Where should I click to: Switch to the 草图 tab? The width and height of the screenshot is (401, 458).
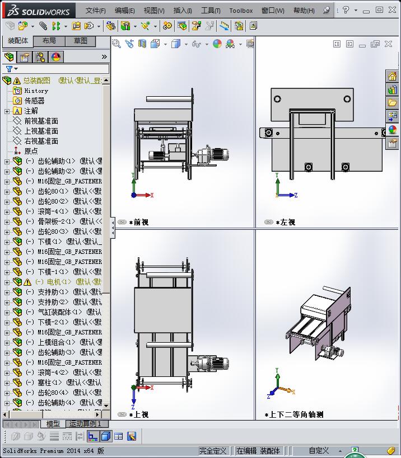81,41
